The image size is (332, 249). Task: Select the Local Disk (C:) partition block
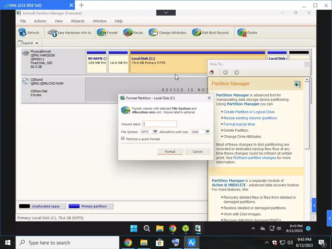[168, 61]
